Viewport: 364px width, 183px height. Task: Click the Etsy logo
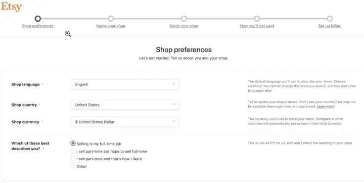point(11,7)
